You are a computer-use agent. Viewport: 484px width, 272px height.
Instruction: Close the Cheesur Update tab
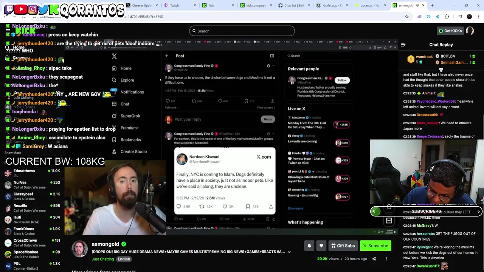156,5
